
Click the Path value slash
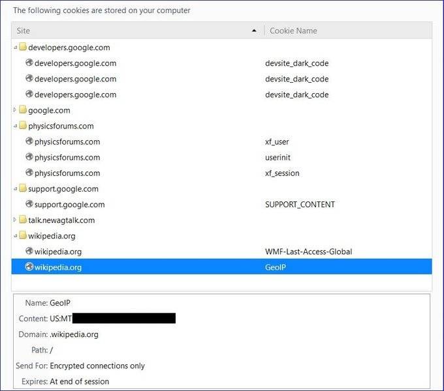[51, 351]
